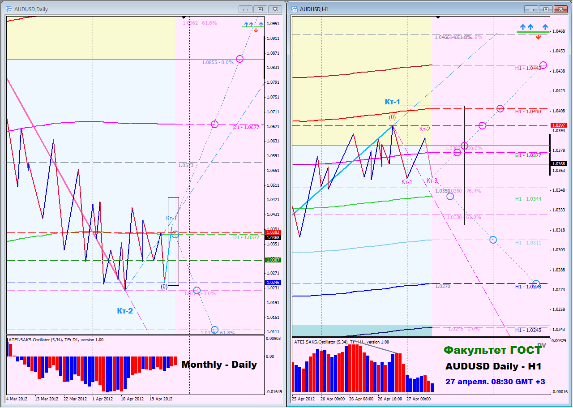Click the chart shift triangle on H1 chart
Image resolution: width=573 pixels, height=408 pixels.
point(438,17)
